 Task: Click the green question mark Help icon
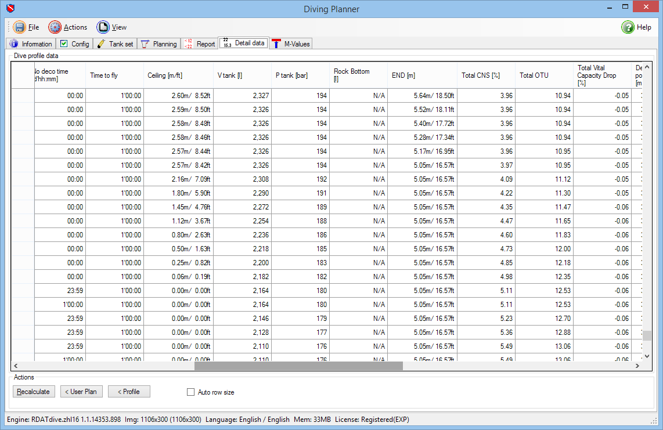pos(628,27)
